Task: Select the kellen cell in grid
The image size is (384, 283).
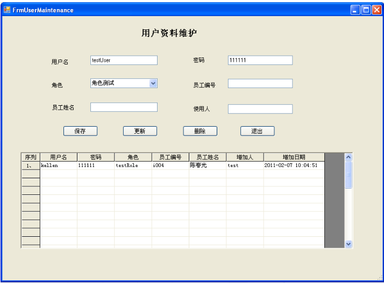Action: point(59,166)
